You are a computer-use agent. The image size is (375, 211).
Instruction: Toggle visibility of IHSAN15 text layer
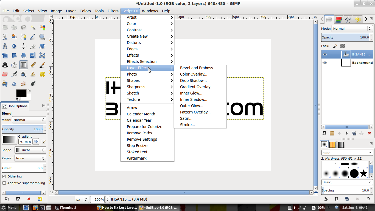coord(325,54)
